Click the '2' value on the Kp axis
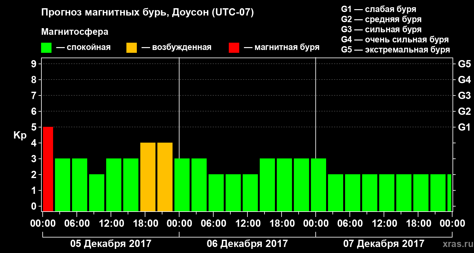Screen dimensions: 474x253 pos(34,175)
